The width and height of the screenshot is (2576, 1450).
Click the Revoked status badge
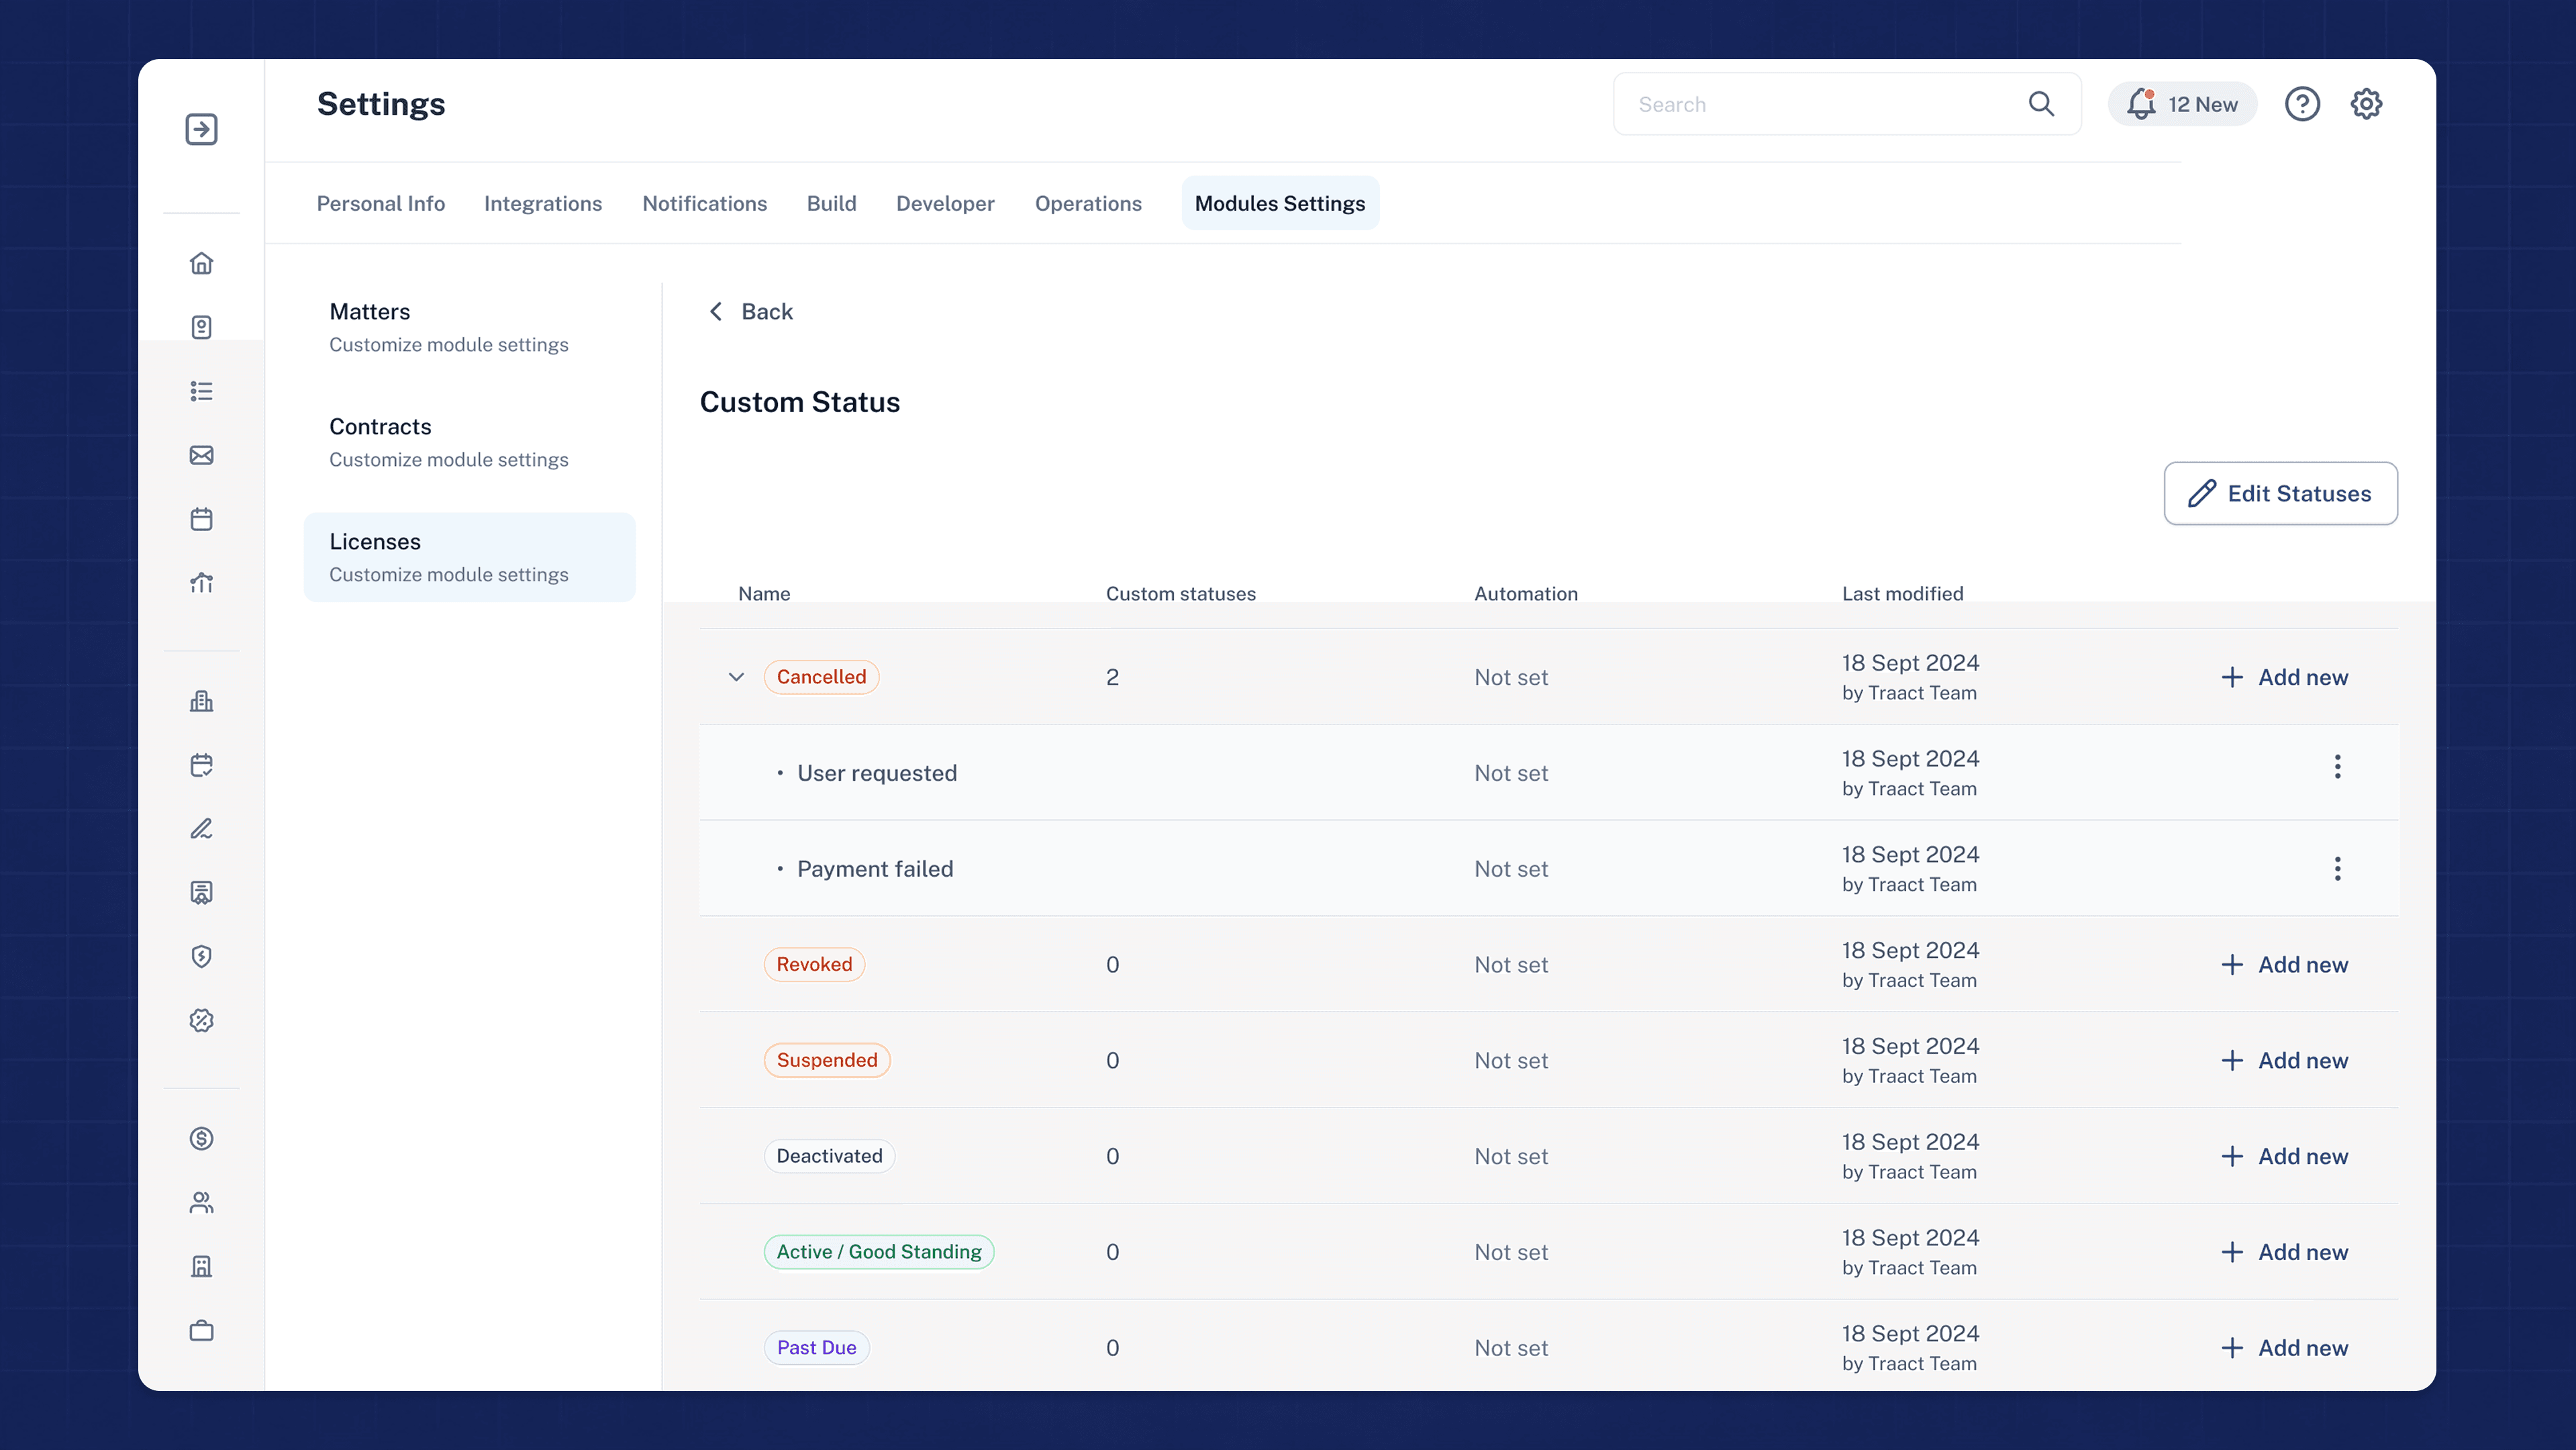(x=814, y=965)
